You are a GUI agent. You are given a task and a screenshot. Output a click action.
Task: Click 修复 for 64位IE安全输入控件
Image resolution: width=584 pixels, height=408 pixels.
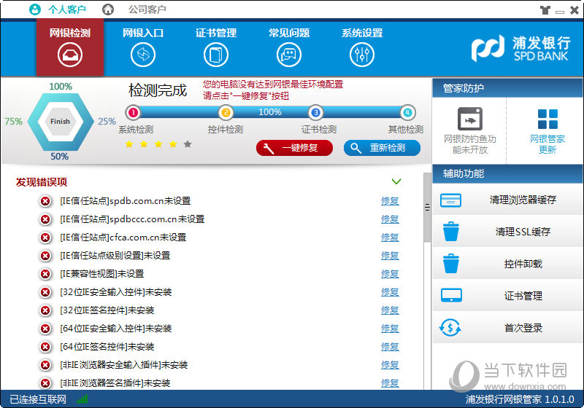pyautogui.click(x=390, y=329)
